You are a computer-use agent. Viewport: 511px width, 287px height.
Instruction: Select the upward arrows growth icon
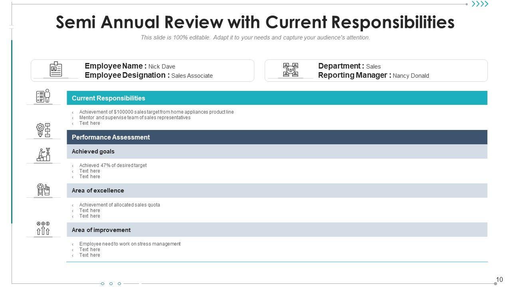43,228
